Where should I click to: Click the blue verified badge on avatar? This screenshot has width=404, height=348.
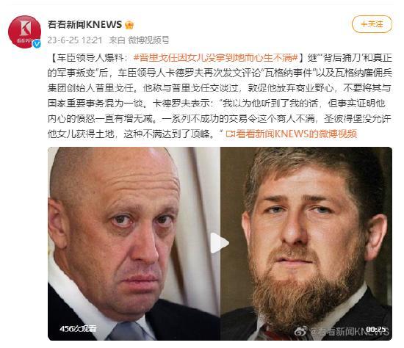(x=37, y=44)
